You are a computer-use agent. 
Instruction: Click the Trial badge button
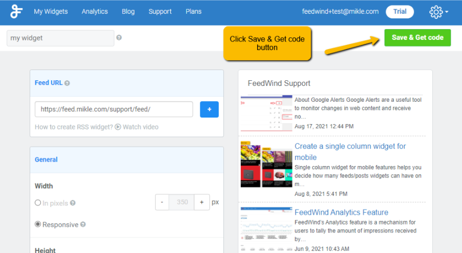[x=400, y=12]
